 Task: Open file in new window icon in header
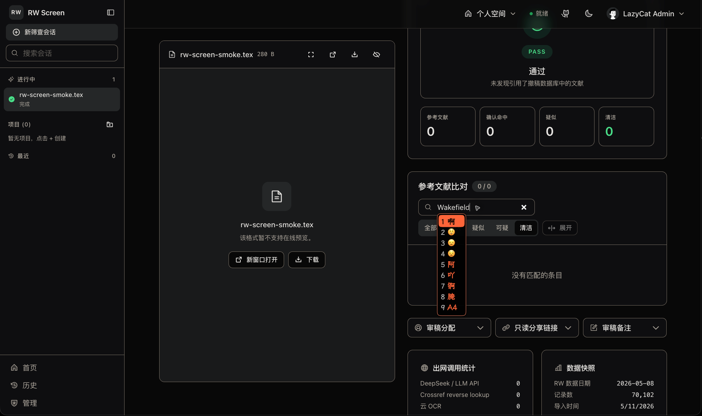pyautogui.click(x=333, y=54)
